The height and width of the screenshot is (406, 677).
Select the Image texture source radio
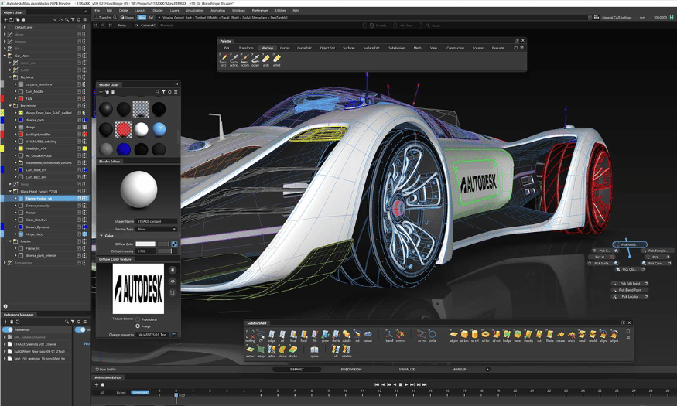(138, 326)
